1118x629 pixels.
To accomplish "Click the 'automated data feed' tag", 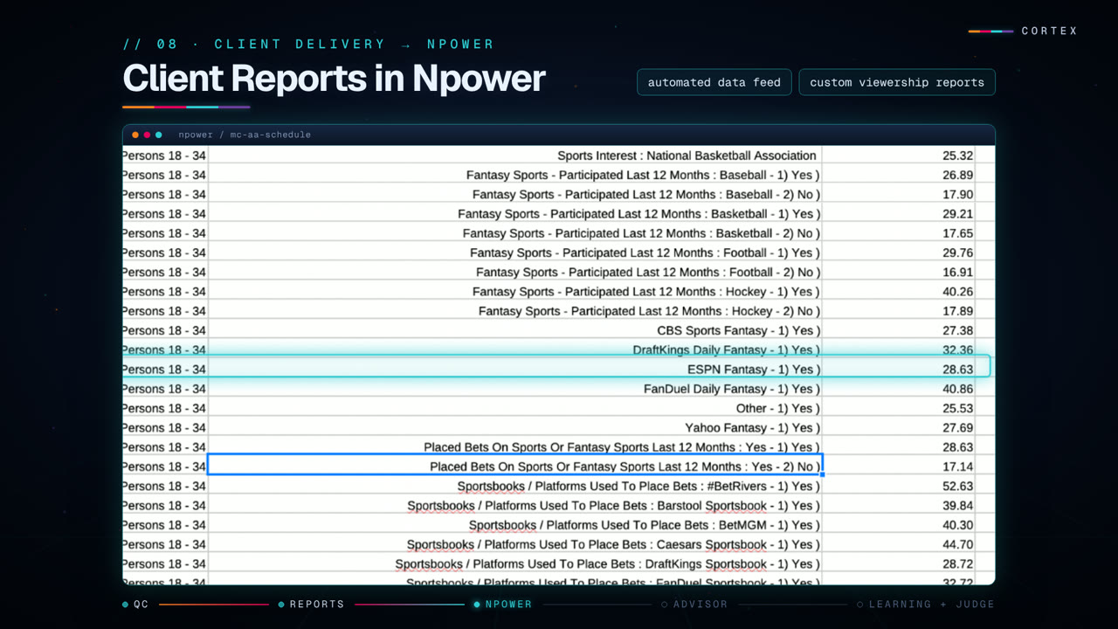I will (714, 82).
